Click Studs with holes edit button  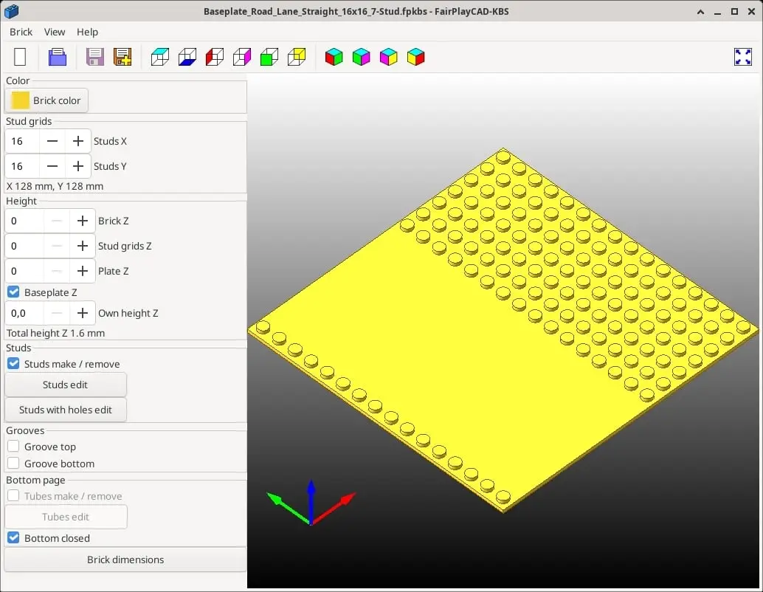[66, 410]
